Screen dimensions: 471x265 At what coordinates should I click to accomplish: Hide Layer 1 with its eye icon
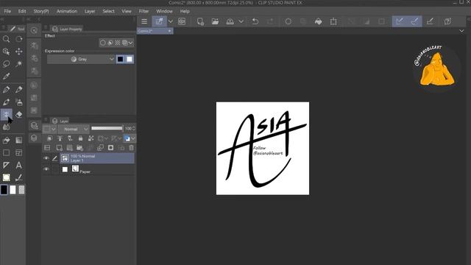tap(46, 158)
